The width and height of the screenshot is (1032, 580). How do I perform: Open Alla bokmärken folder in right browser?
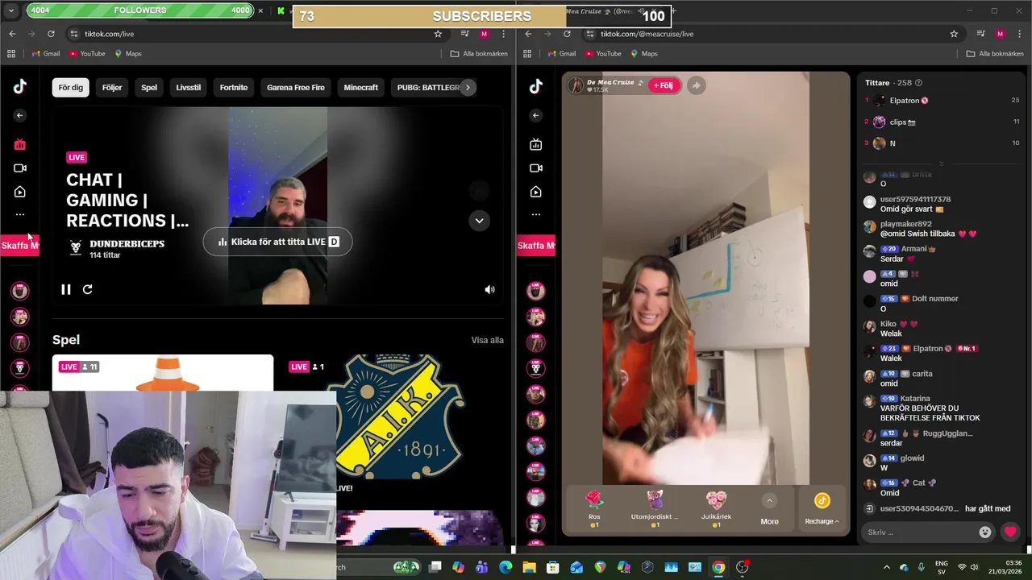995,54
